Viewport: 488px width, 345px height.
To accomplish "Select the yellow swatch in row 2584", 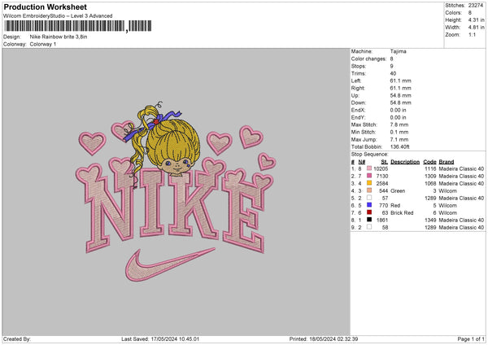I will click(x=369, y=183).
